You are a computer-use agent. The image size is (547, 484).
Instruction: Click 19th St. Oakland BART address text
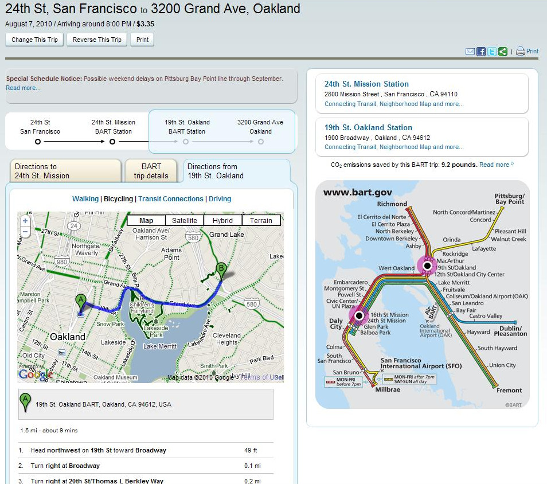103,404
